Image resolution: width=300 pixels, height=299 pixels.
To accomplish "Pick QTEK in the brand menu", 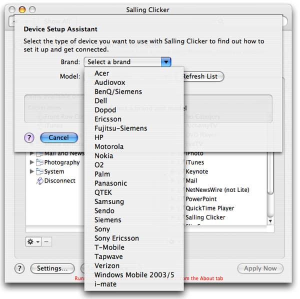I will (x=134, y=192).
